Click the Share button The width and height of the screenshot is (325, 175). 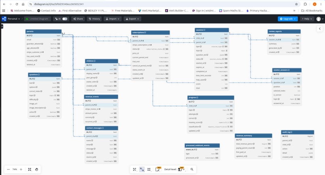[x=78, y=19]
